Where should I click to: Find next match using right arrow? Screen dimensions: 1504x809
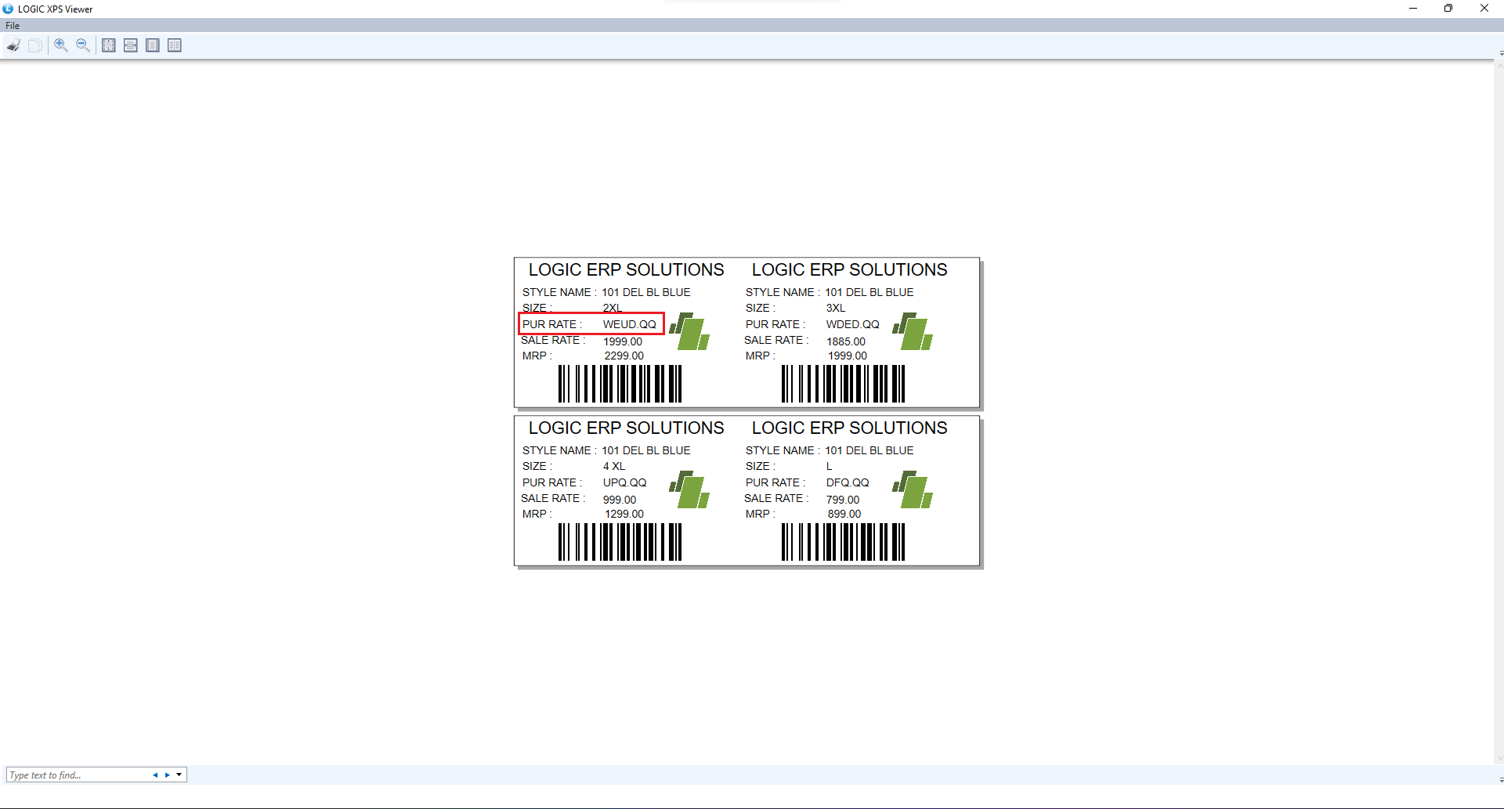click(167, 775)
